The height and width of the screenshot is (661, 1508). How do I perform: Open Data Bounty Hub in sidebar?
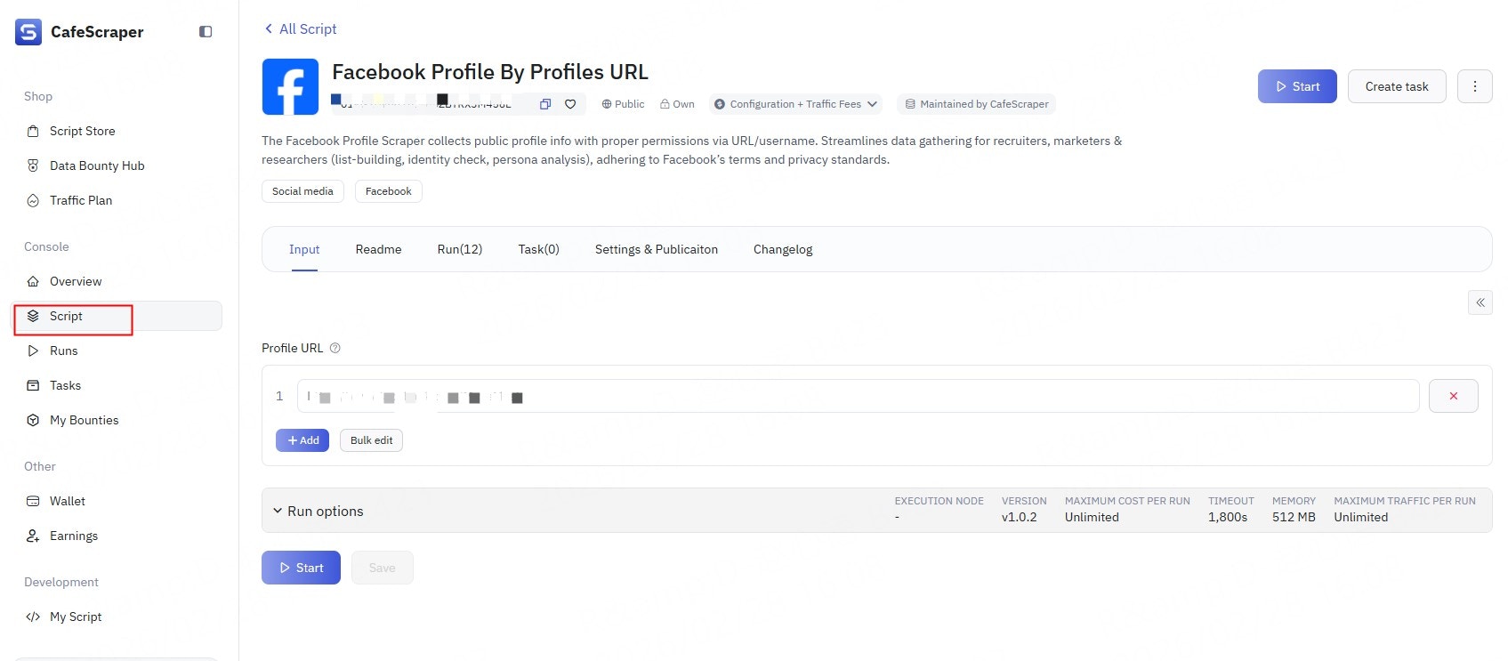point(117,165)
